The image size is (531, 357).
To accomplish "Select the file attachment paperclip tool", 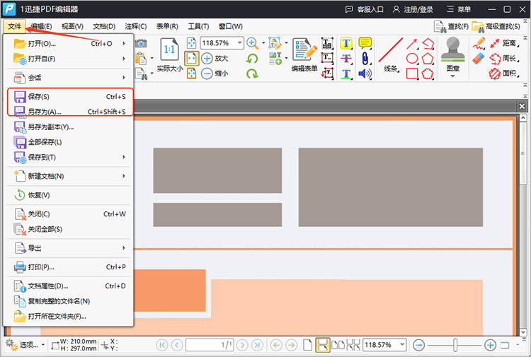I will pyautogui.click(x=365, y=59).
